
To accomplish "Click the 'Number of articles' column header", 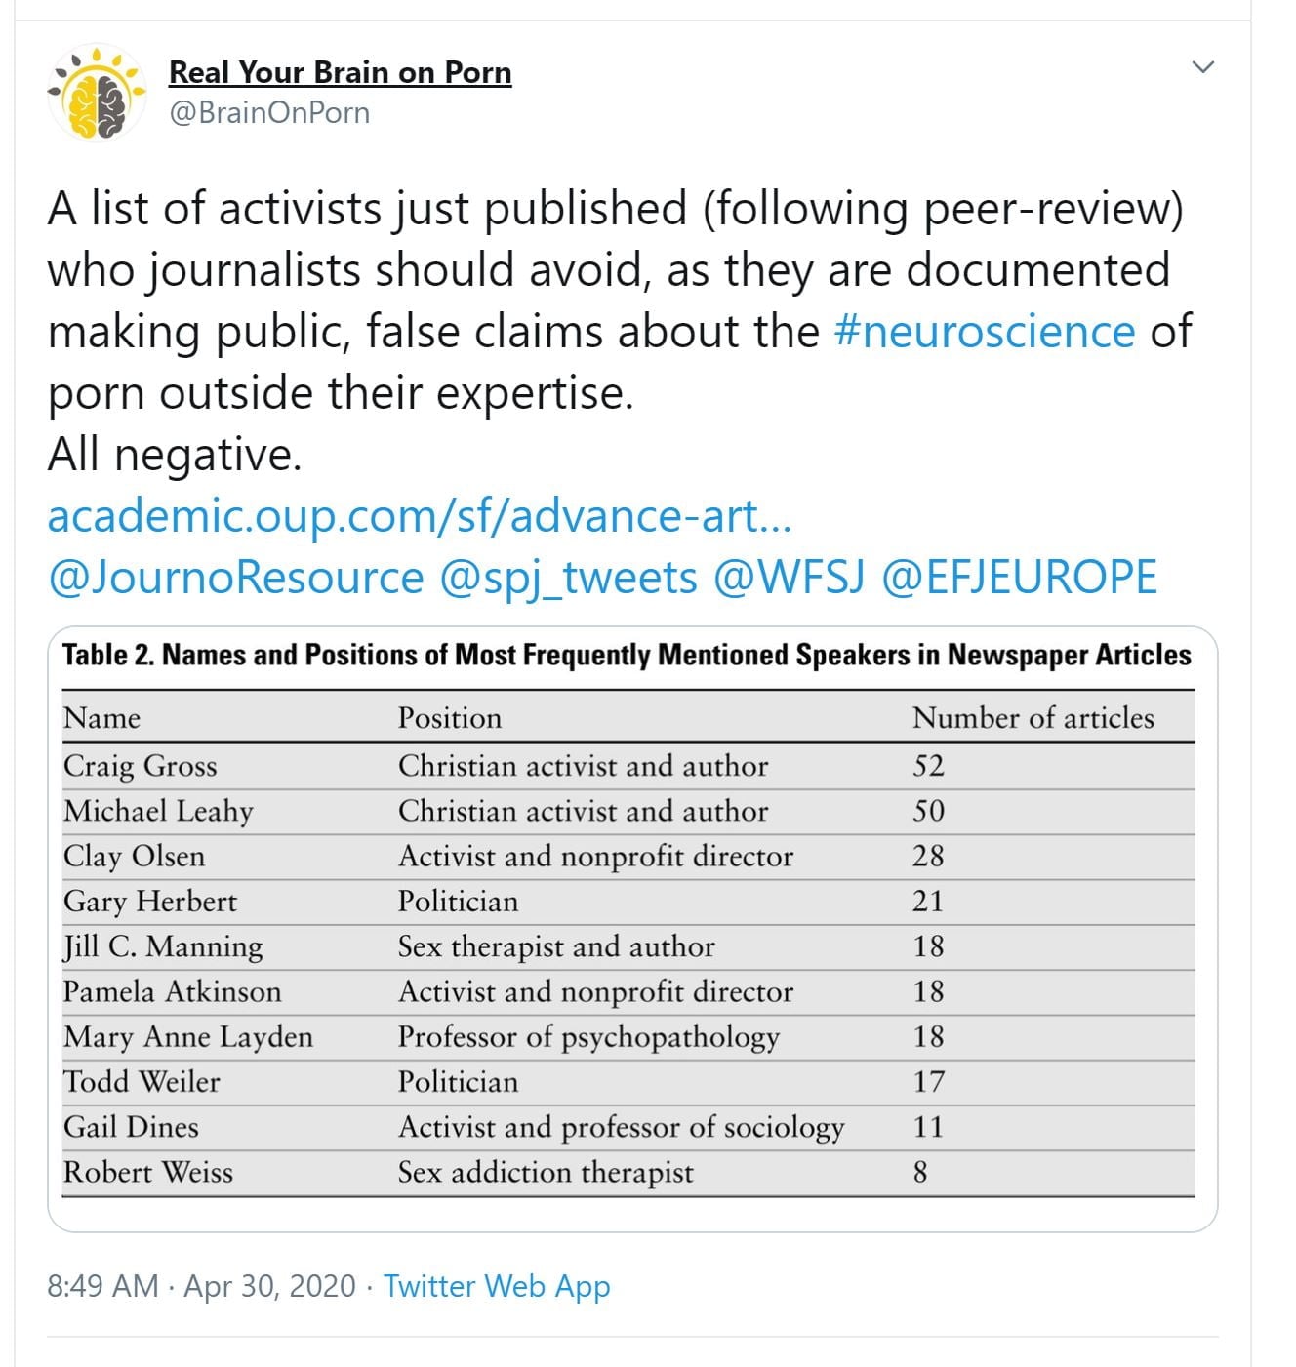I will (1033, 718).
